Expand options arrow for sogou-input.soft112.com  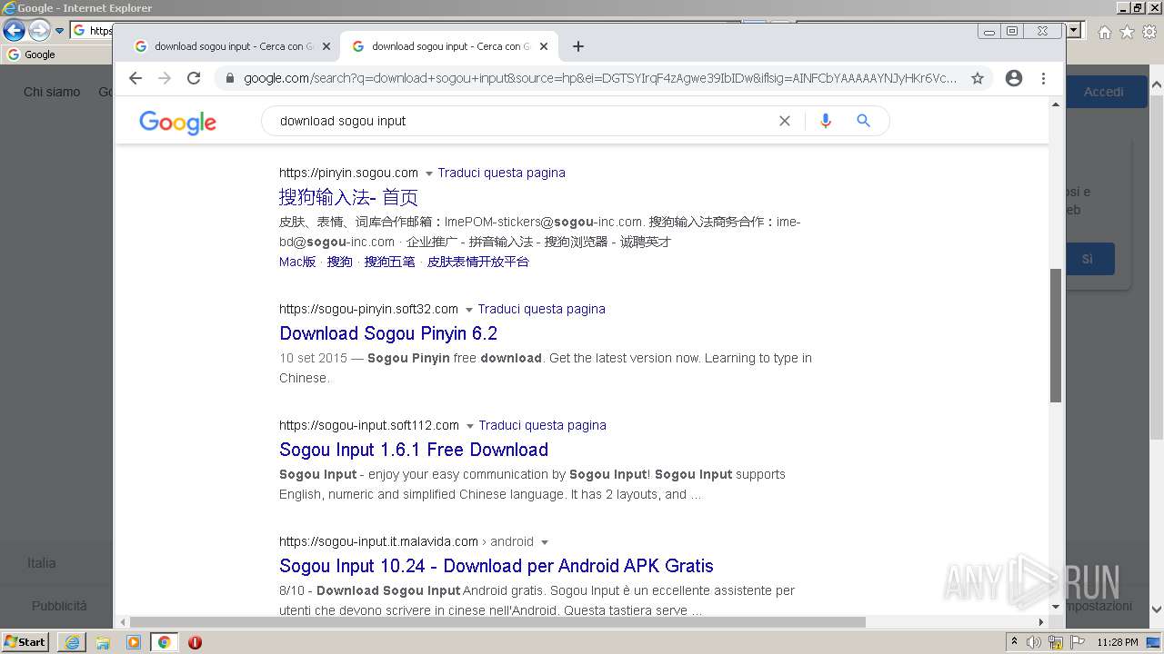tap(469, 426)
